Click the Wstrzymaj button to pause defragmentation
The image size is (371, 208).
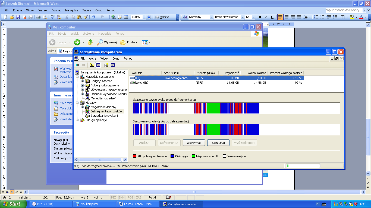(x=194, y=143)
